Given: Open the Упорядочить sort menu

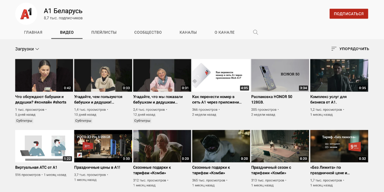Looking at the screenshot, I should tap(350, 49).
